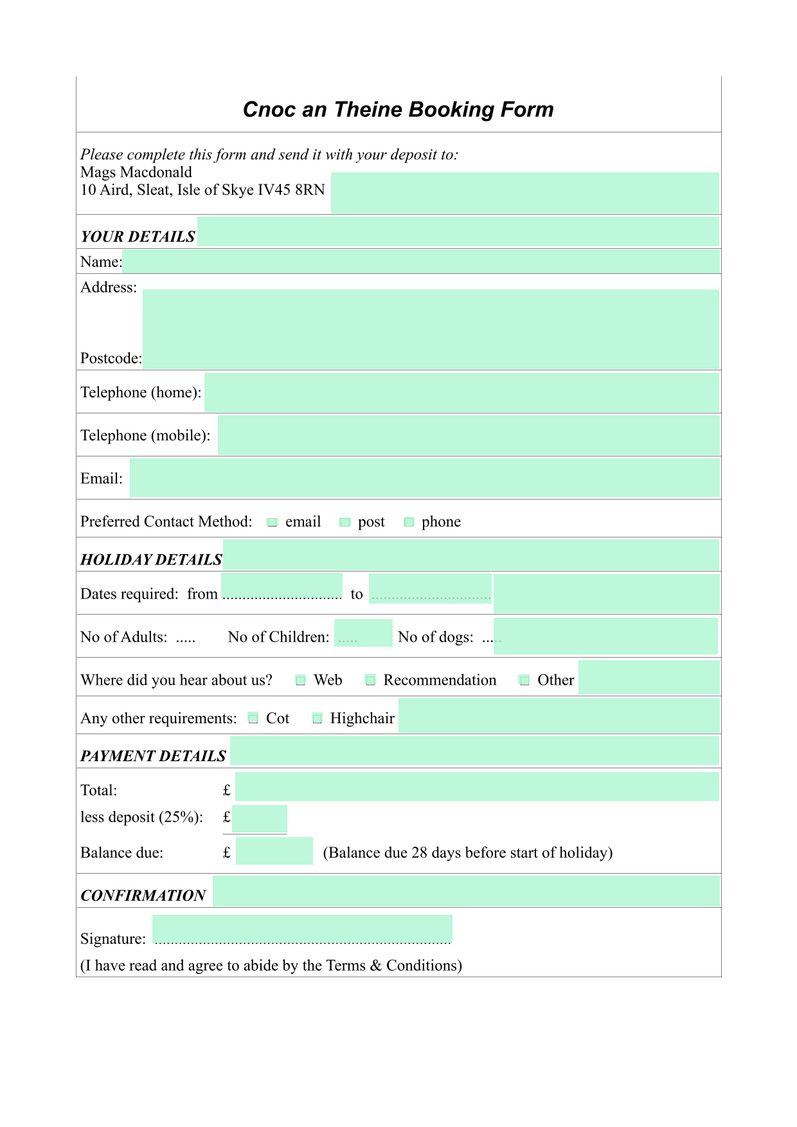Tick the phone contact method checkbox
797x1127 pixels.
click(409, 522)
